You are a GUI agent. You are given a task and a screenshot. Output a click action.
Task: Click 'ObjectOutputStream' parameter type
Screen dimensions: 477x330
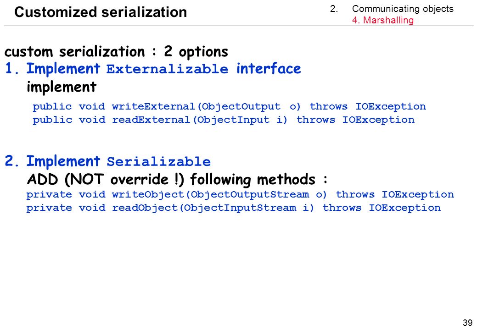pos(250,194)
